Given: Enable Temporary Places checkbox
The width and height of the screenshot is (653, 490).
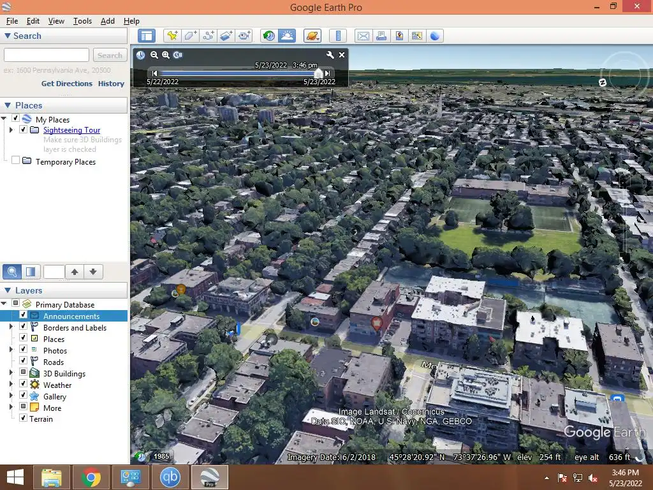Looking at the screenshot, I should click(15, 160).
